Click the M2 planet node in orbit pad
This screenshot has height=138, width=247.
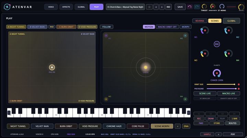185,36
